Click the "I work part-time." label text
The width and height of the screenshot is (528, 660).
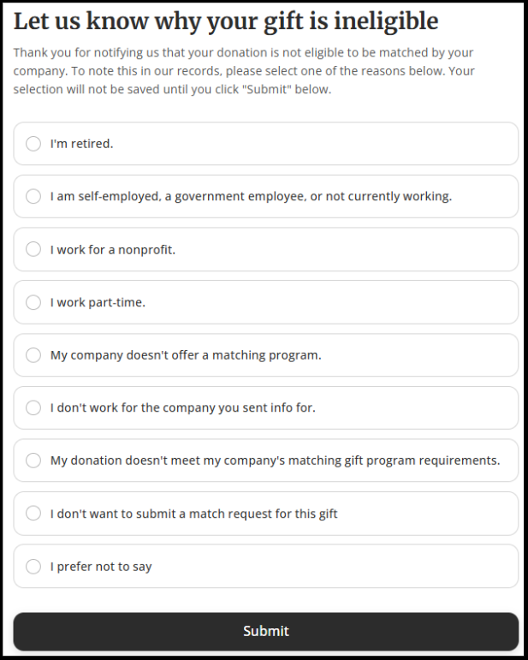(x=98, y=302)
